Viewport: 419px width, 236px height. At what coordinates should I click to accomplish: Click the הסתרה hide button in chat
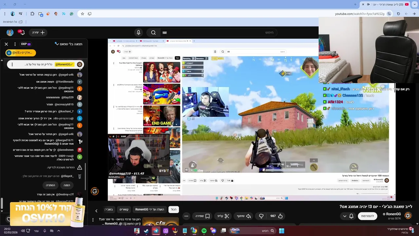click(50, 185)
